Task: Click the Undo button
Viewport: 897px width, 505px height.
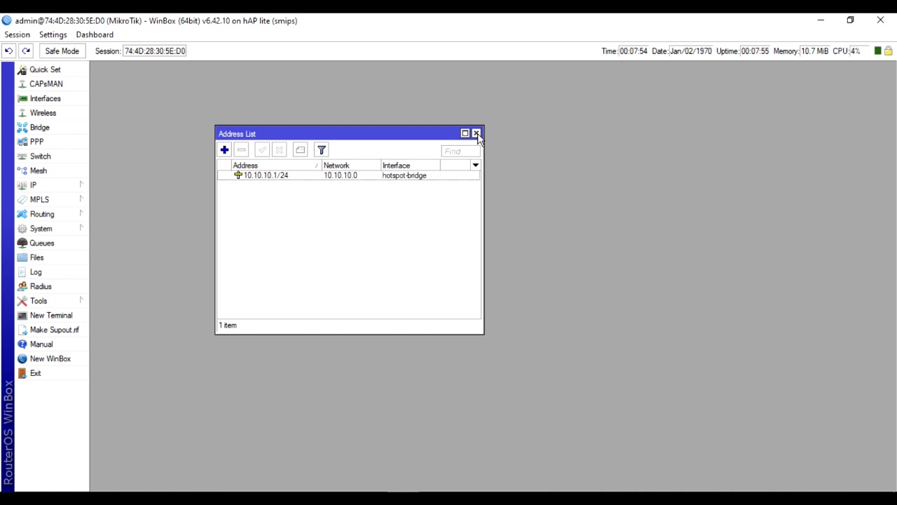Action: (8, 51)
